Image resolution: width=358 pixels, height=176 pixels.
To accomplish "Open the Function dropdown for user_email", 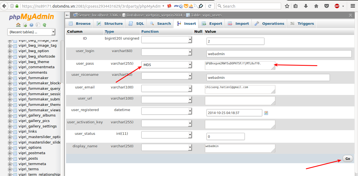I will click(x=166, y=88).
